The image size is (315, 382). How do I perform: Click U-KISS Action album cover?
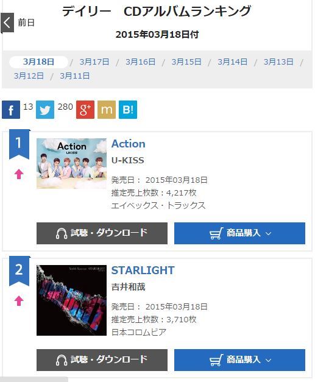[x=72, y=163]
